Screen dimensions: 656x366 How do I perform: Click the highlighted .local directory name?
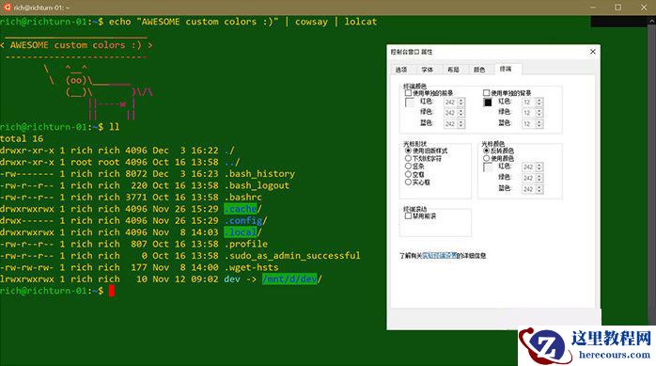tap(241, 232)
